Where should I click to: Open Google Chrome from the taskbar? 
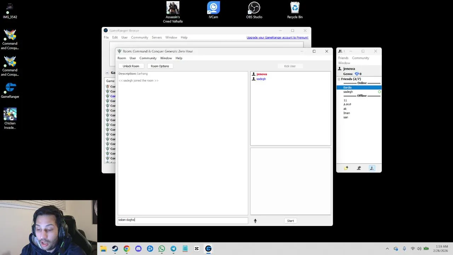[x=126, y=249]
